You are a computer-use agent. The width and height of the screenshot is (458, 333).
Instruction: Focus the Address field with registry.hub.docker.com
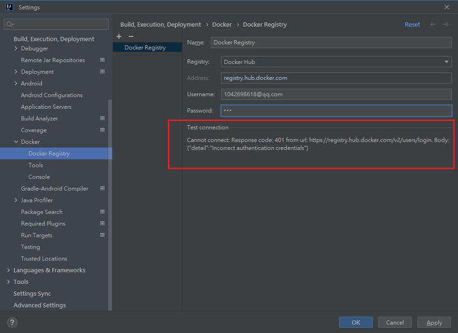pyautogui.click(x=337, y=78)
